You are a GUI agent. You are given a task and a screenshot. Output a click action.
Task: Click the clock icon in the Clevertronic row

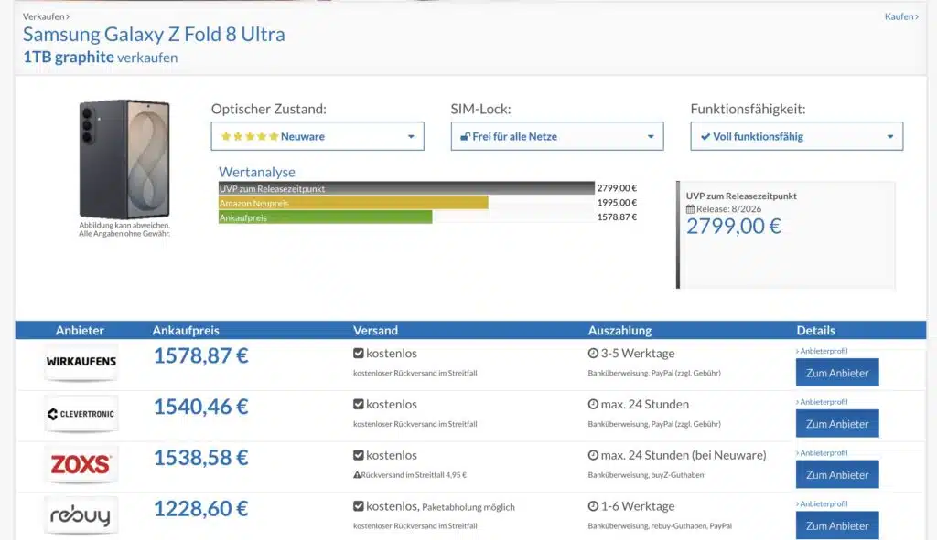pyautogui.click(x=593, y=404)
